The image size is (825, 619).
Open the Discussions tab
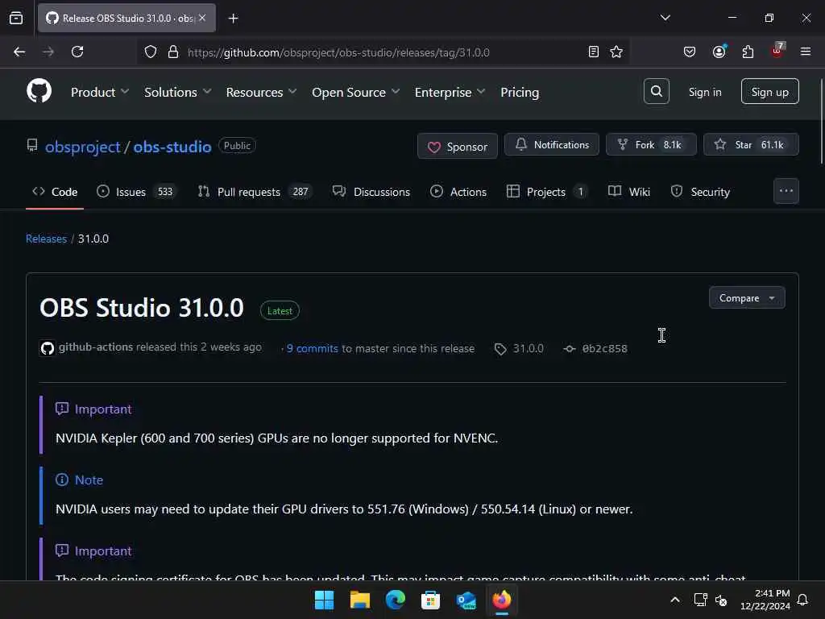coord(371,192)
